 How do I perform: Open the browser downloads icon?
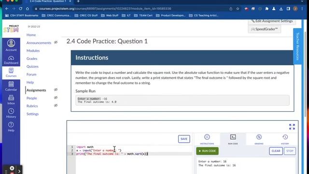pyautogui.click(x=281, y=9)
